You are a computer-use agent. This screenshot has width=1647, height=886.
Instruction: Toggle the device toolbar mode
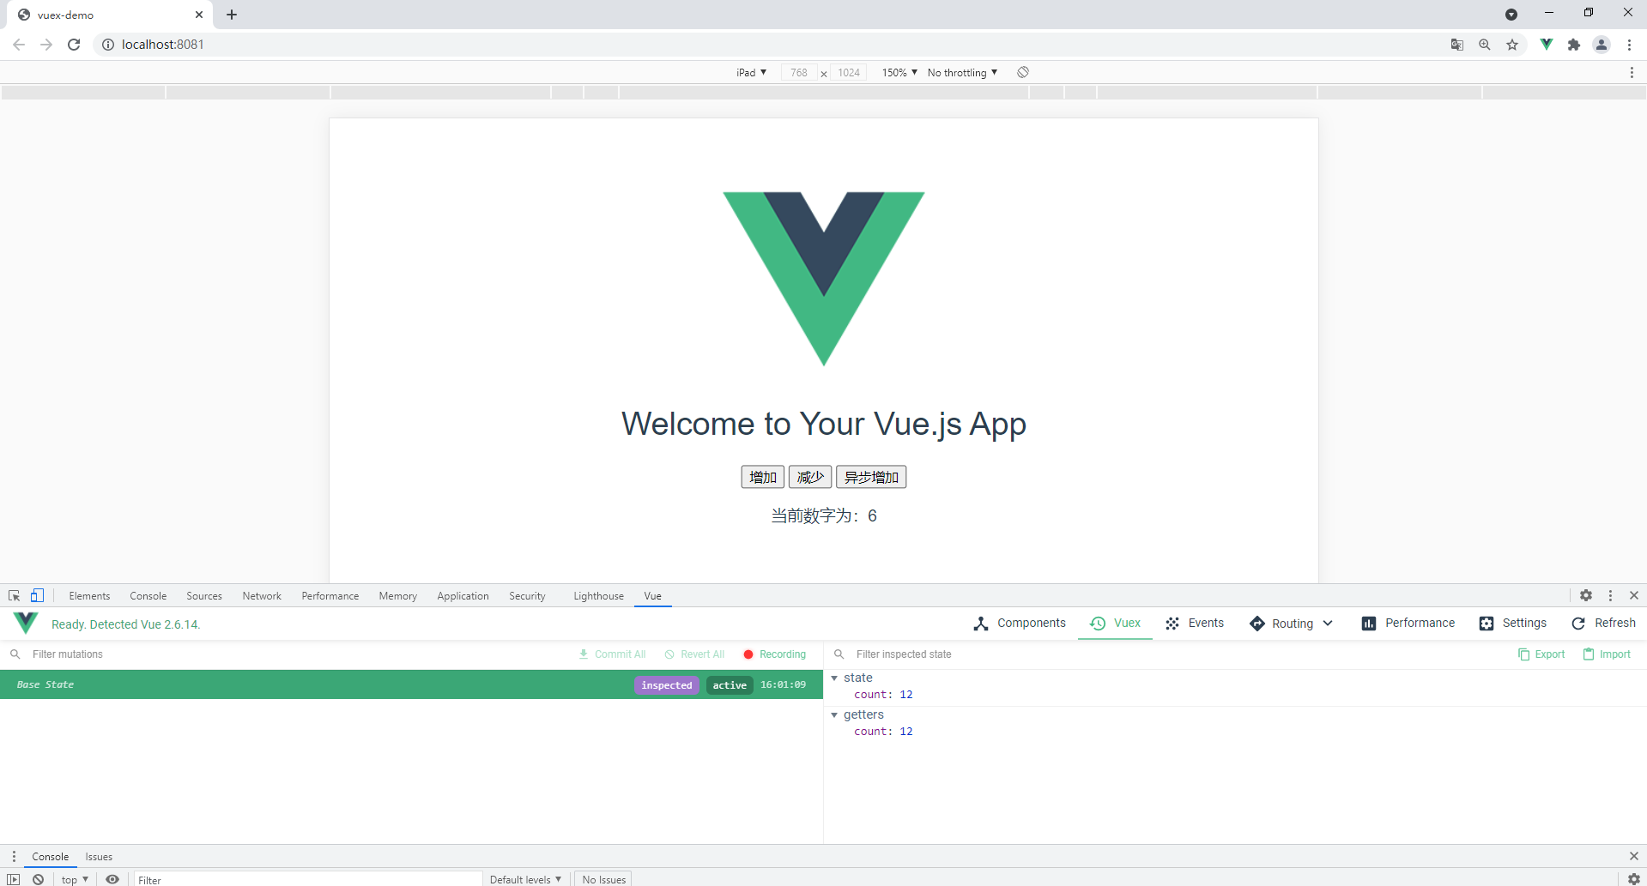[37, 595]
